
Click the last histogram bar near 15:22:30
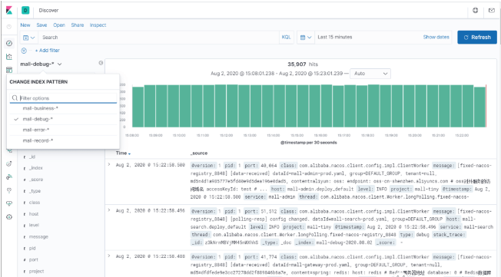point(479,107)
